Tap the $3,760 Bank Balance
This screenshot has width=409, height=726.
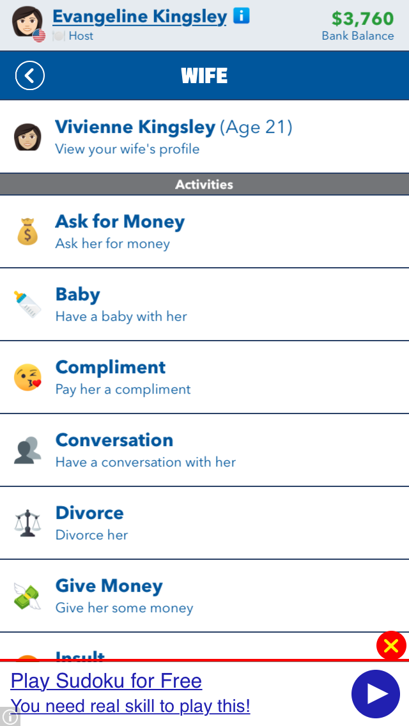point(358,26)
